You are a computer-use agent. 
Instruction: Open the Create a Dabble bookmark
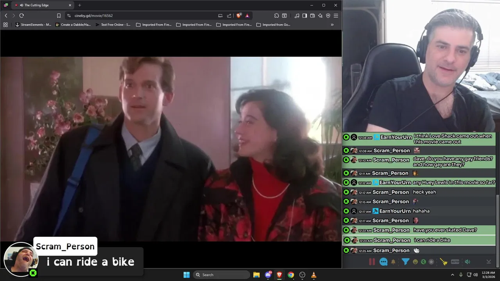73,25
